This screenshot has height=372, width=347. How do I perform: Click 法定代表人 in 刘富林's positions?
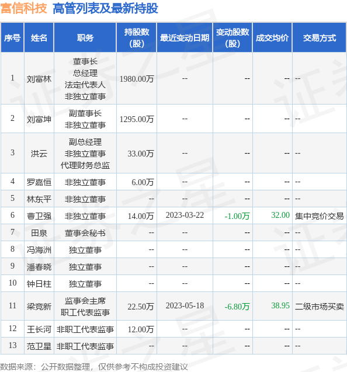point(85,85)
